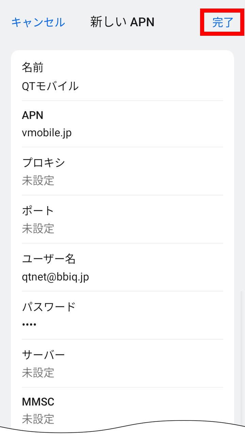
Task: Open the ポート setting row
Action: tap(122, 219)
